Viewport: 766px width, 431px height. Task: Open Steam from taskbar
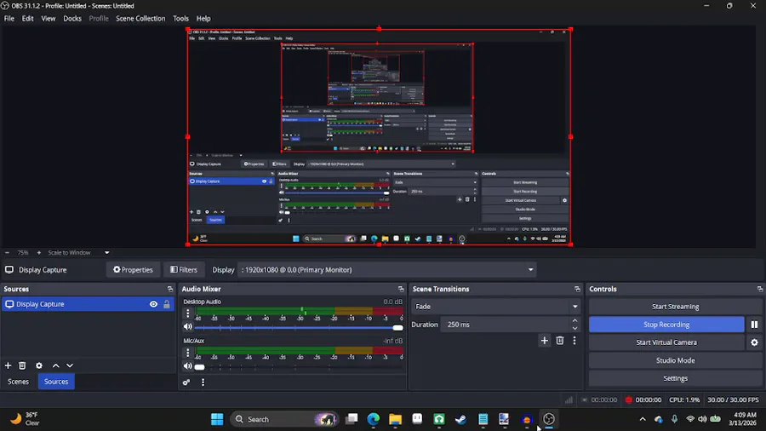[460, 419]
